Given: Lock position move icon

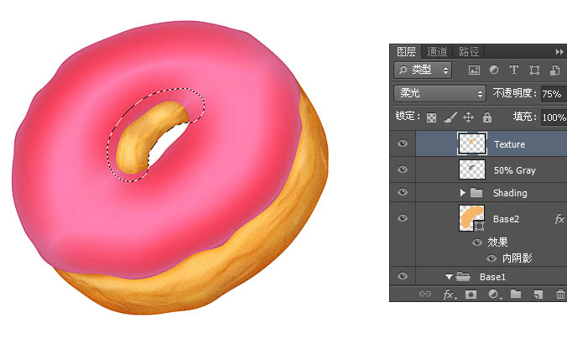Looking at the screenshot, I should click(x=469, y=117).
